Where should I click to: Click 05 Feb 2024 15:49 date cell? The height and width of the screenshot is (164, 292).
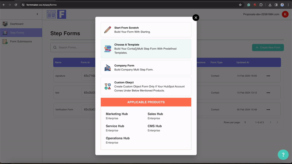(x=247, y=110)
